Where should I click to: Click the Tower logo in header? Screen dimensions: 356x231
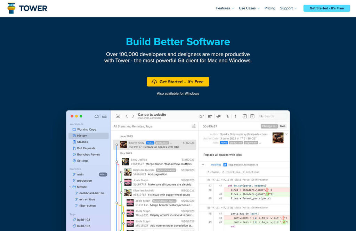tap(27, 8)
